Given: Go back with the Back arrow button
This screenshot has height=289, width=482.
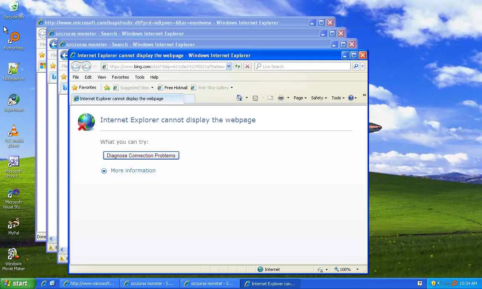Looking at the screenshot, I should point(76,67).
